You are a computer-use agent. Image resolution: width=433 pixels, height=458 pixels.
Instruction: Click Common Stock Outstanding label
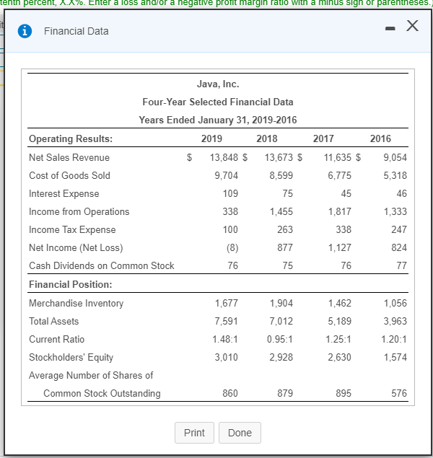tap(102, 394)
